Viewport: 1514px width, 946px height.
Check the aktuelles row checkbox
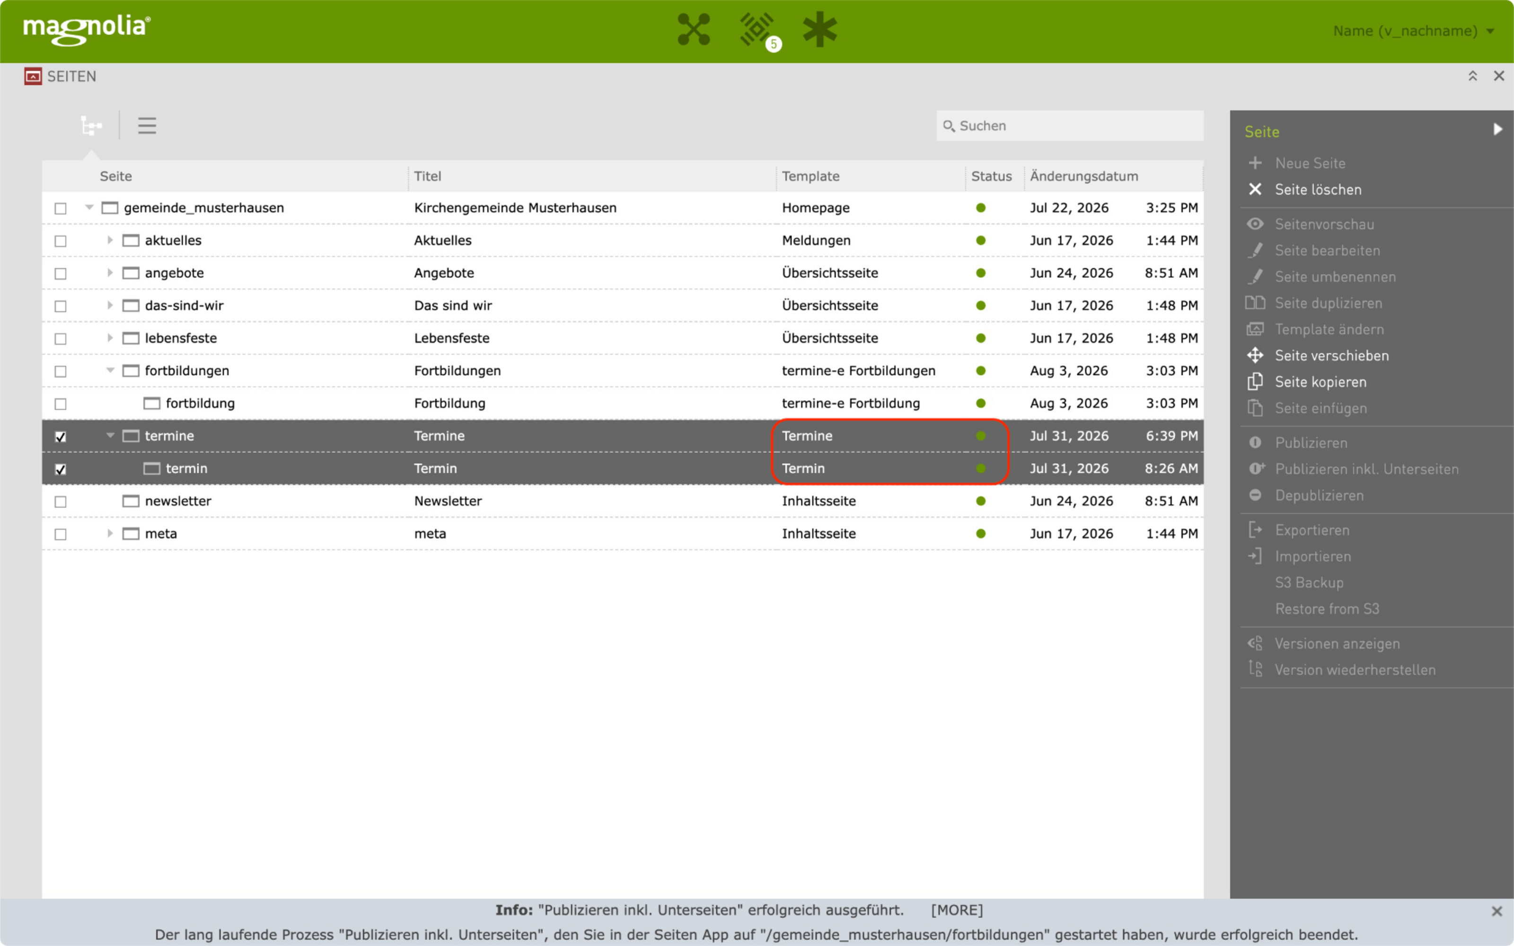coord(61,241)
